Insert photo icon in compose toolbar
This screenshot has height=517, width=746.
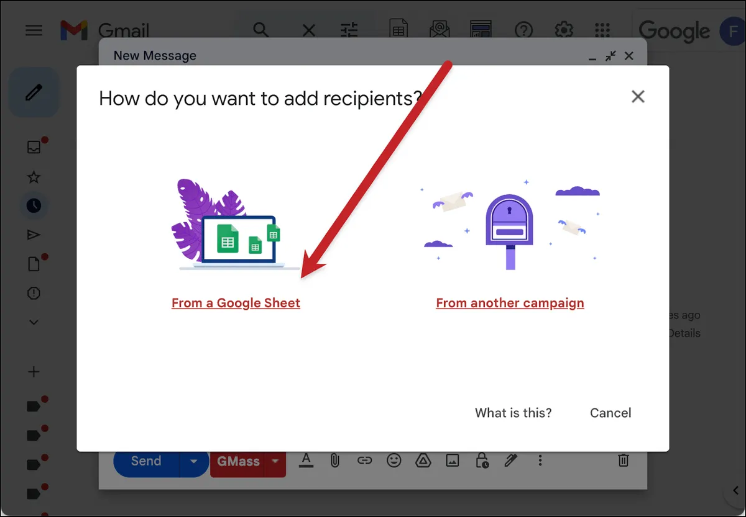(x=452, y=461)
